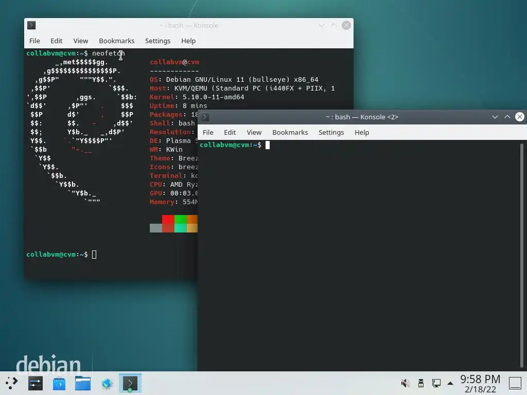
Task: Open Help menu in Konsole <2>
Action: pyautogui.click(x=362, y=132)
